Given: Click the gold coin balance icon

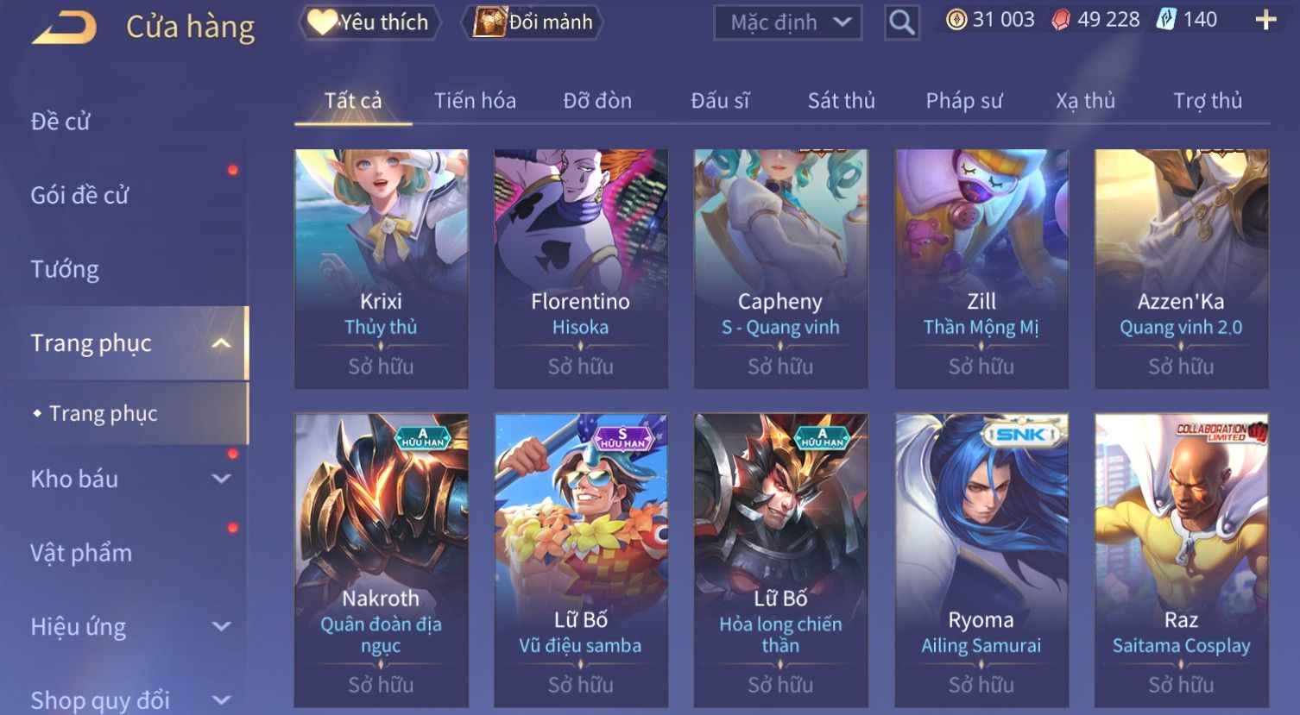Looking at the screenshot, I should tap(956, 20).
